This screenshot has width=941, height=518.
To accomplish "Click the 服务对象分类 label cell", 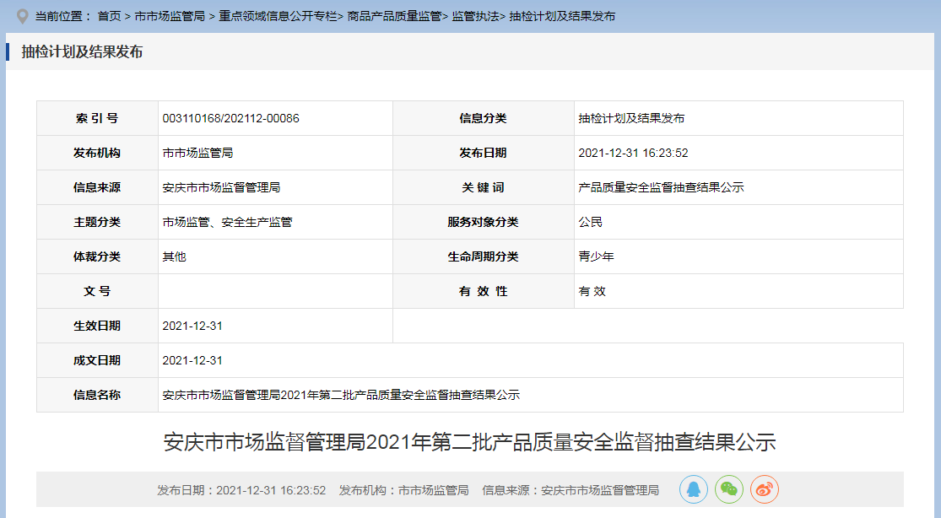I will [483, 222].
